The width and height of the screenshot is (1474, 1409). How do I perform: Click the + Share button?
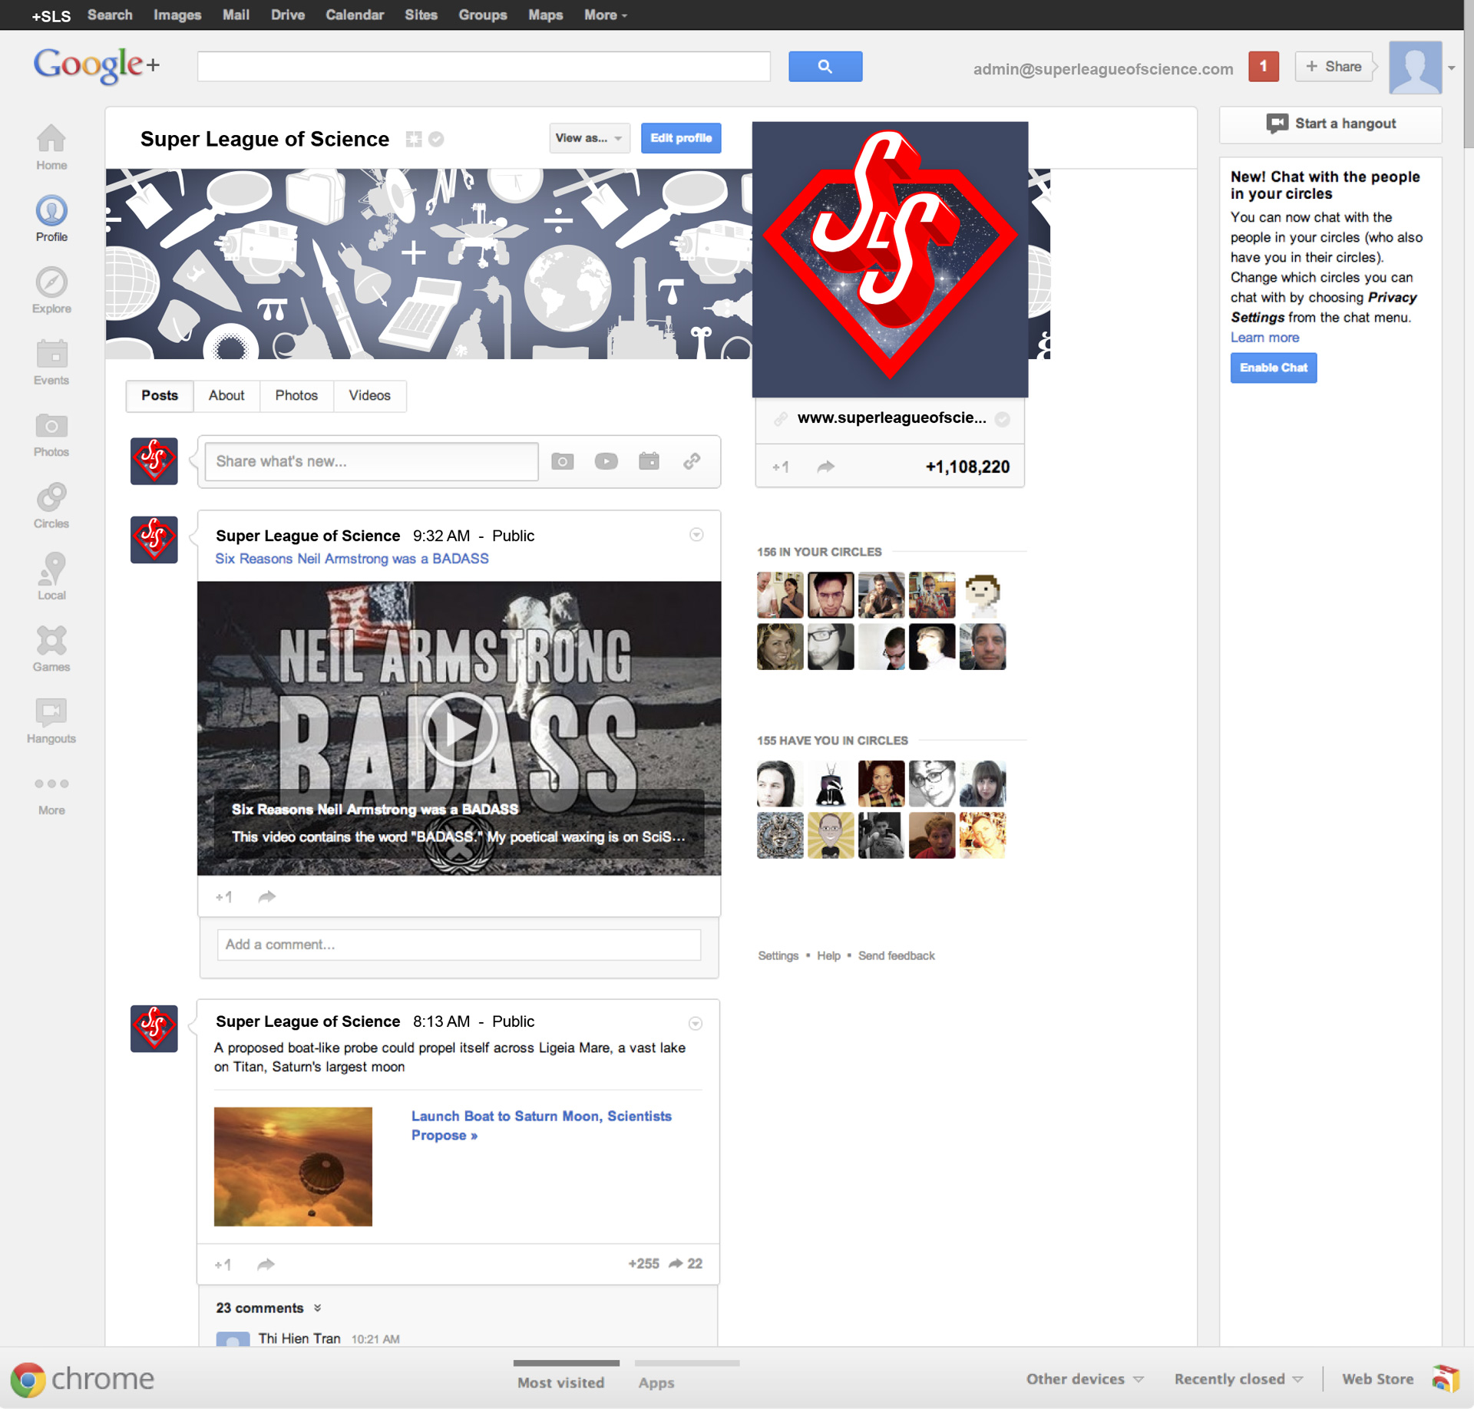[1334, 67]
